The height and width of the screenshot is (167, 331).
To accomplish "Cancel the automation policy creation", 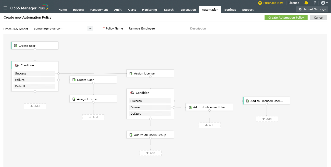I will [x=319, y=18].
